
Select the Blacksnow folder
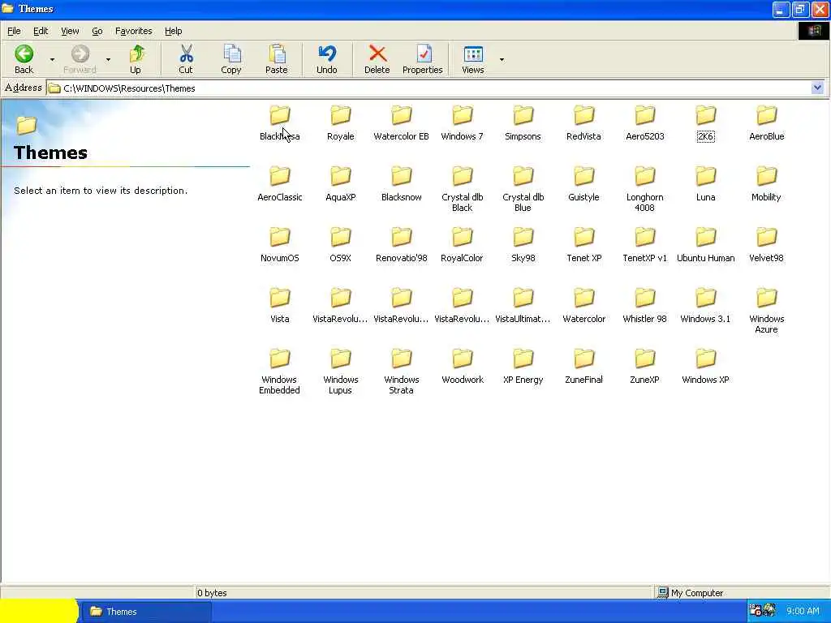[x=401, y=184]
